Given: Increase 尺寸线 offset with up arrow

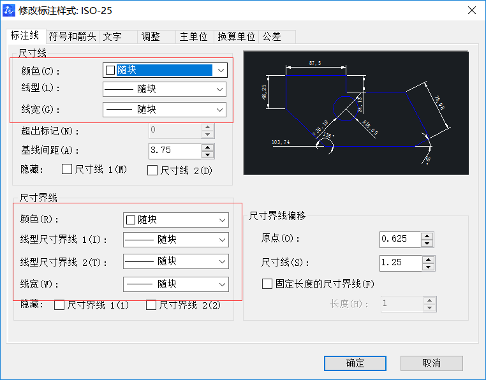Looking at the screenshot, I should (427, 259).
